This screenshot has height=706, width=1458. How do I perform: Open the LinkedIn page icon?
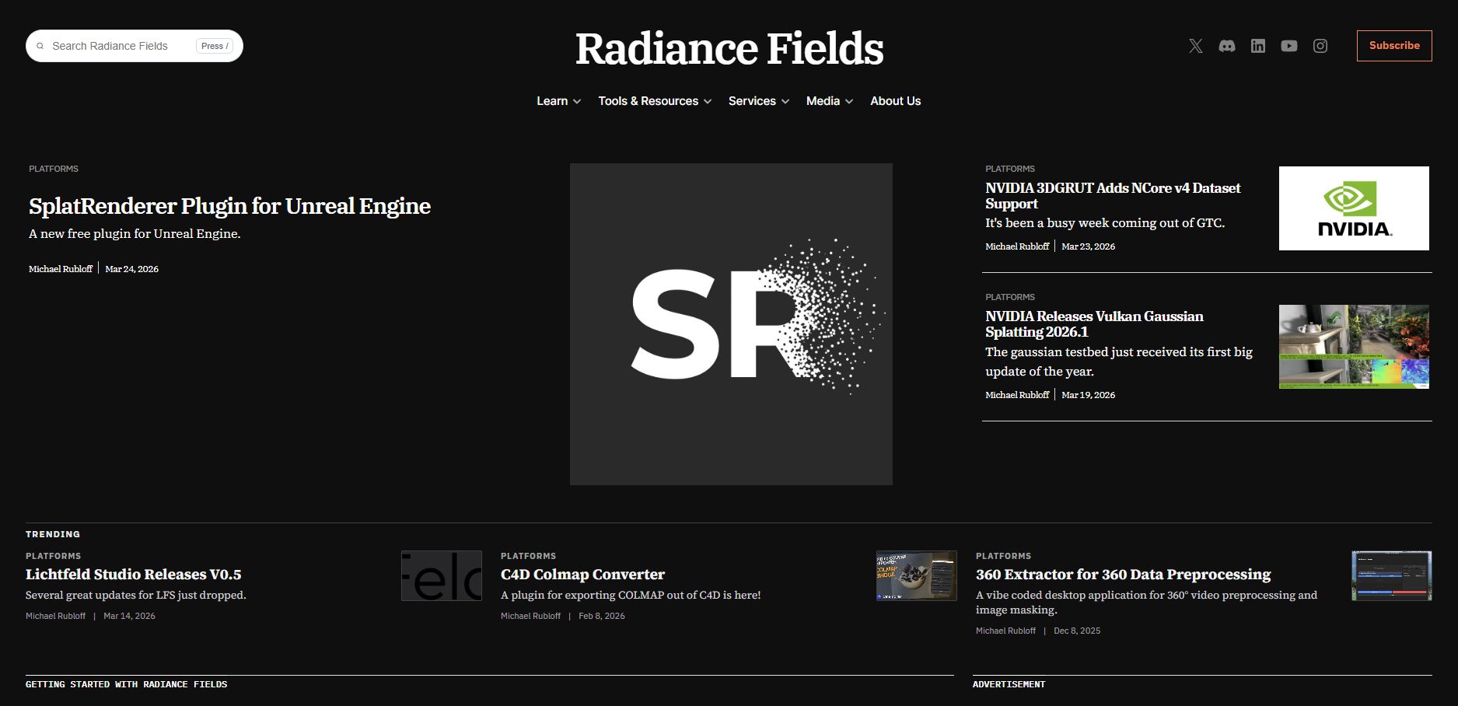1257,46
